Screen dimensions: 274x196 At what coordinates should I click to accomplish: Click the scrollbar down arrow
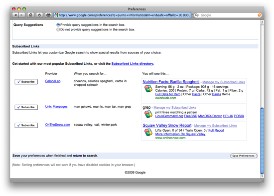click(x=262, y=176)
